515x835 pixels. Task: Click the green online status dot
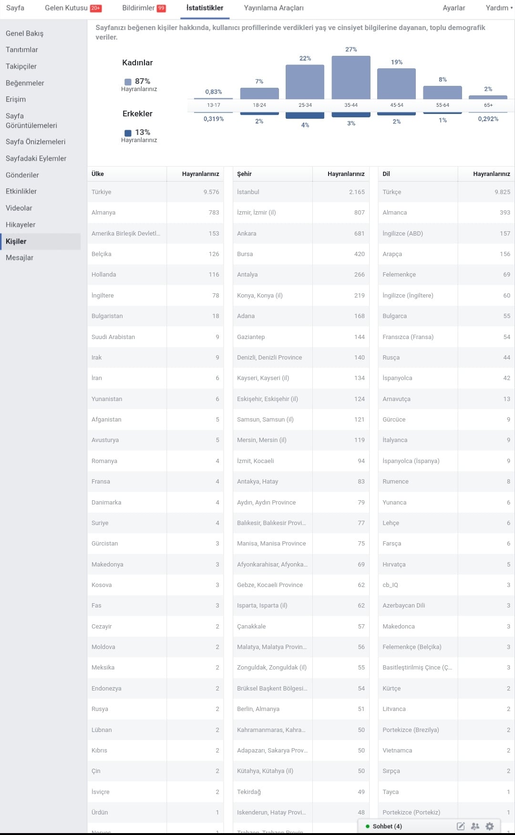[x=368, y=826]
